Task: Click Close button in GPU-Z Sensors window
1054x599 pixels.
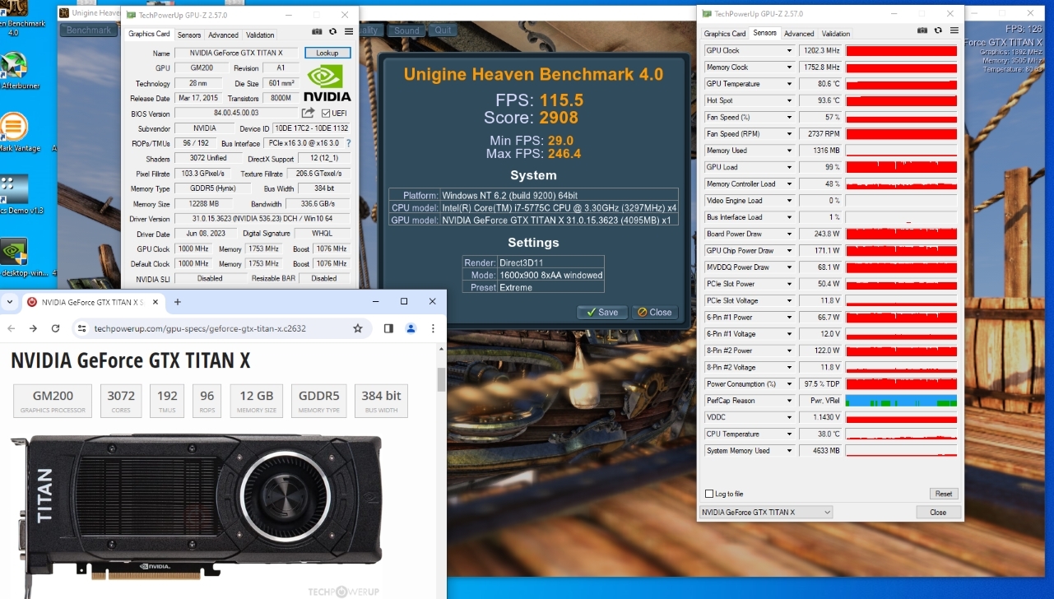Action: (x=938, y=512)
